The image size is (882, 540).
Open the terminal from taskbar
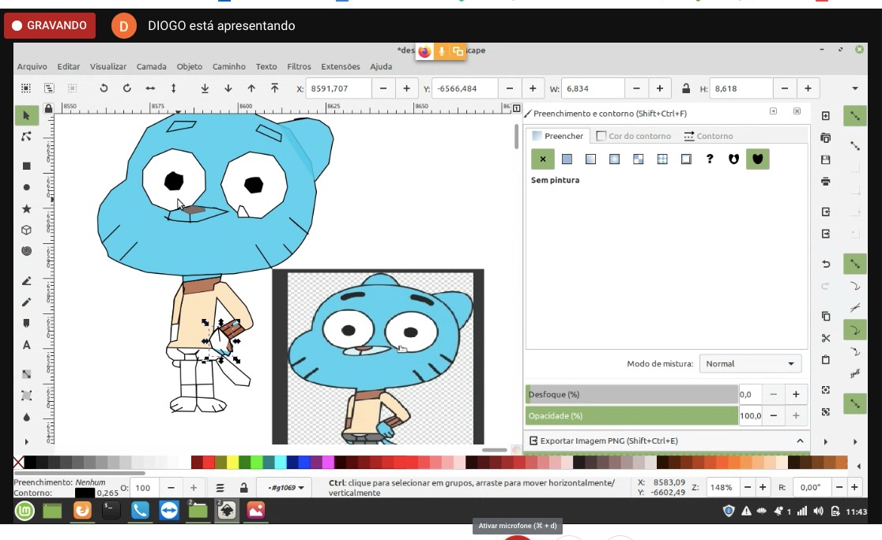click(x=111, y=510)
